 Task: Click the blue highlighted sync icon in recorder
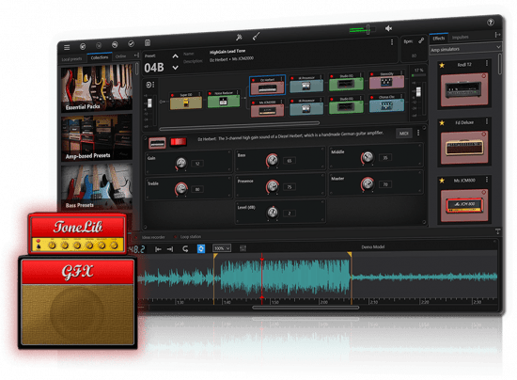[201, 248]
